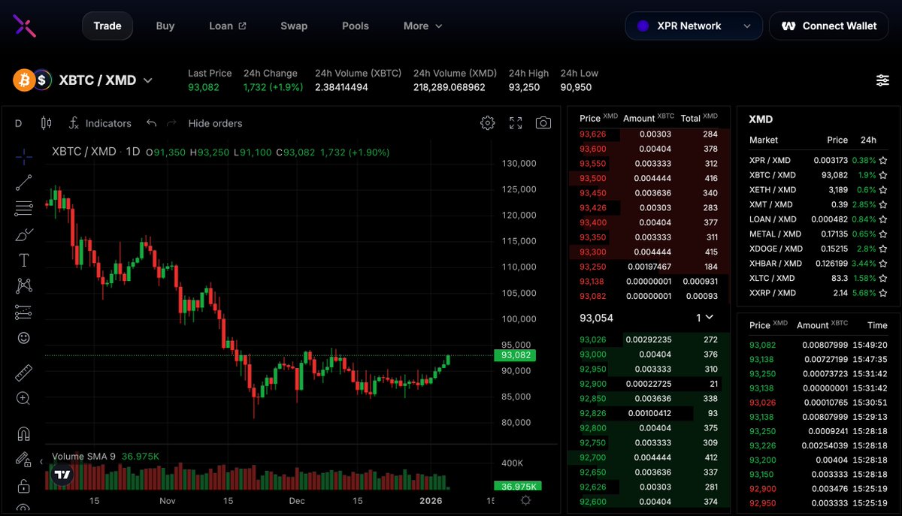Click the 93,626 ask price row
Screen dimensions: 902x516
[649, 134]
